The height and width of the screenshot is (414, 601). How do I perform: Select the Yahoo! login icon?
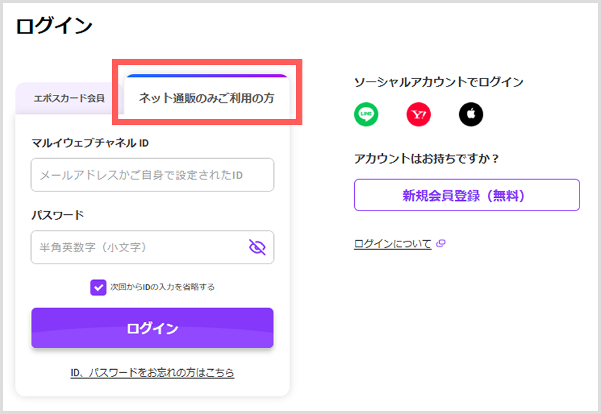(x=418, y=114)
